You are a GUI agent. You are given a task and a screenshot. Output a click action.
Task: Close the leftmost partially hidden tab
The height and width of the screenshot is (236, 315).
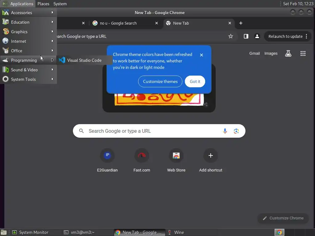[83, 23]
